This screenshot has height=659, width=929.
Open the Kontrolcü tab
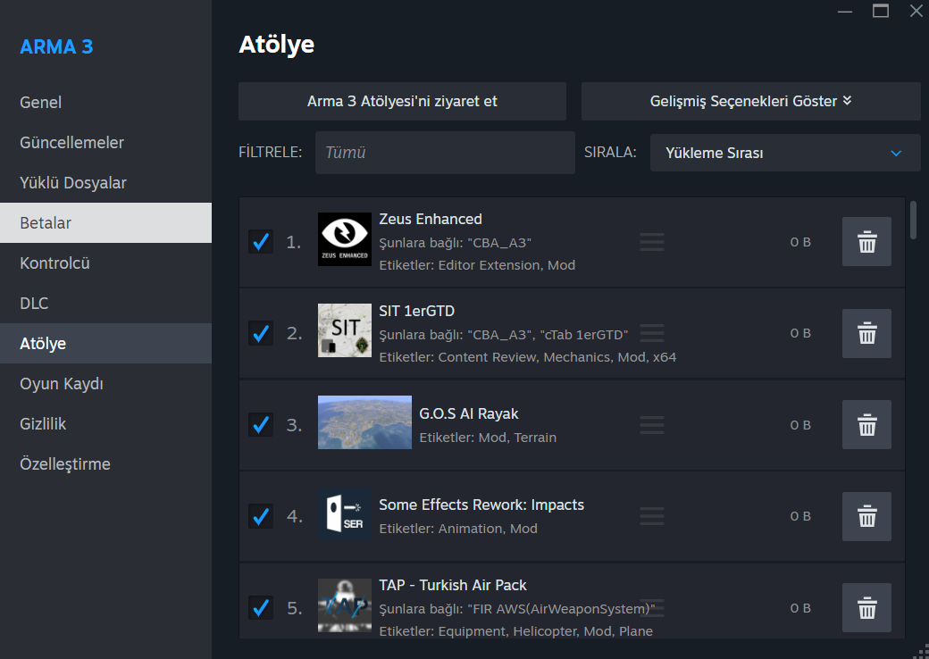(x=105, y=263)
